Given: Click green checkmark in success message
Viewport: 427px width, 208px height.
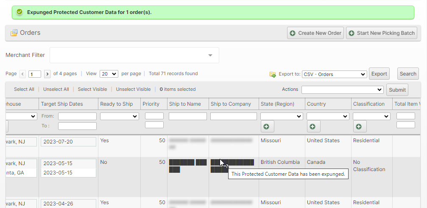Looking at the screenshot, I should [x=20, y=12].
